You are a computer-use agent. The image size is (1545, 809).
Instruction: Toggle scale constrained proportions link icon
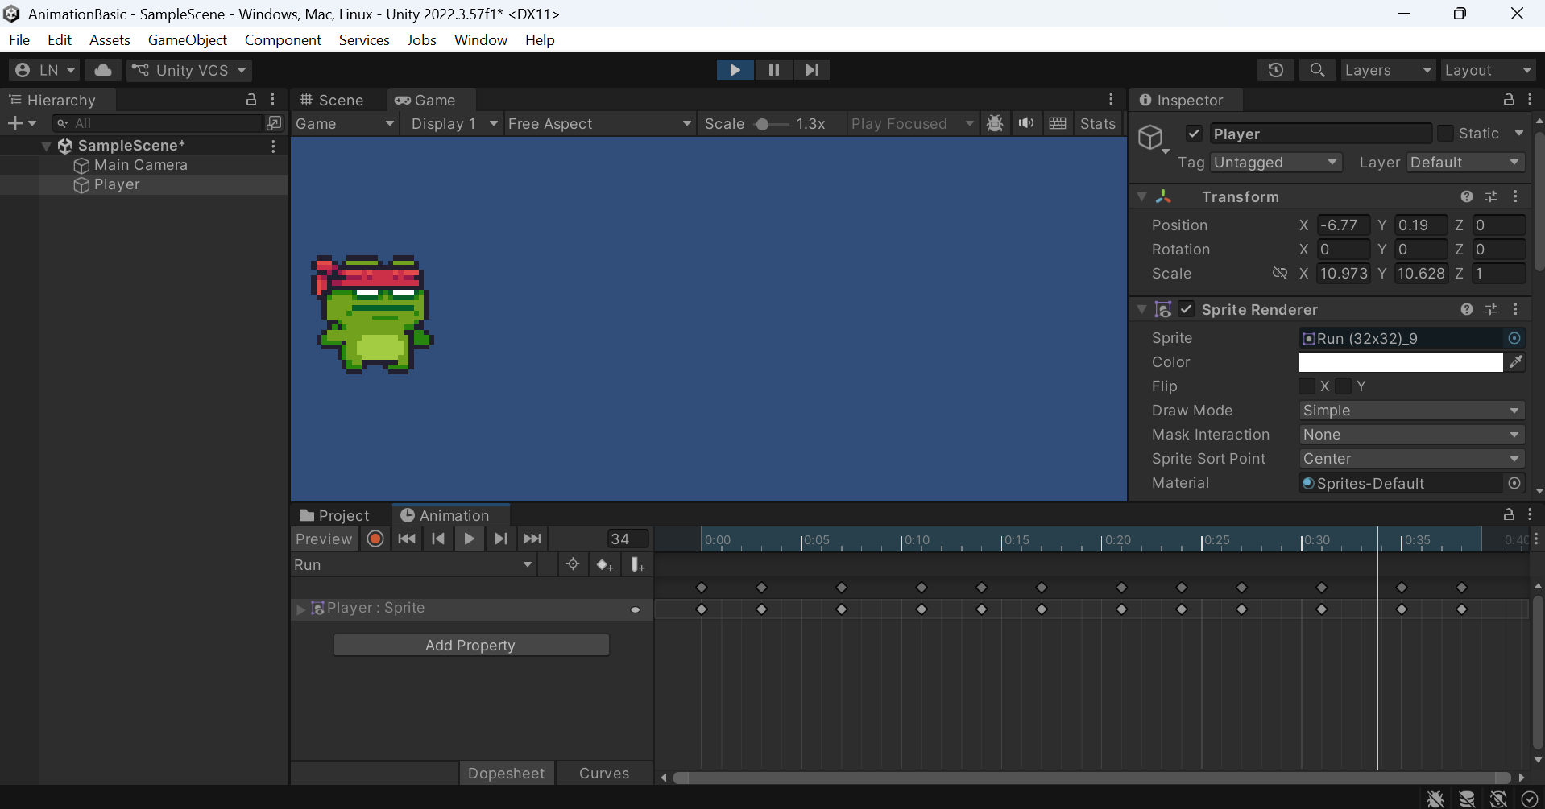[x=1279, y=274]
